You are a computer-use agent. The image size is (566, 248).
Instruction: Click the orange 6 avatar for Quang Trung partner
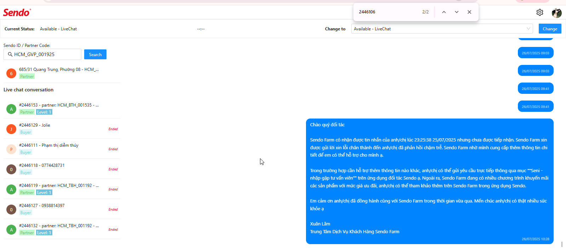point(11,73)
